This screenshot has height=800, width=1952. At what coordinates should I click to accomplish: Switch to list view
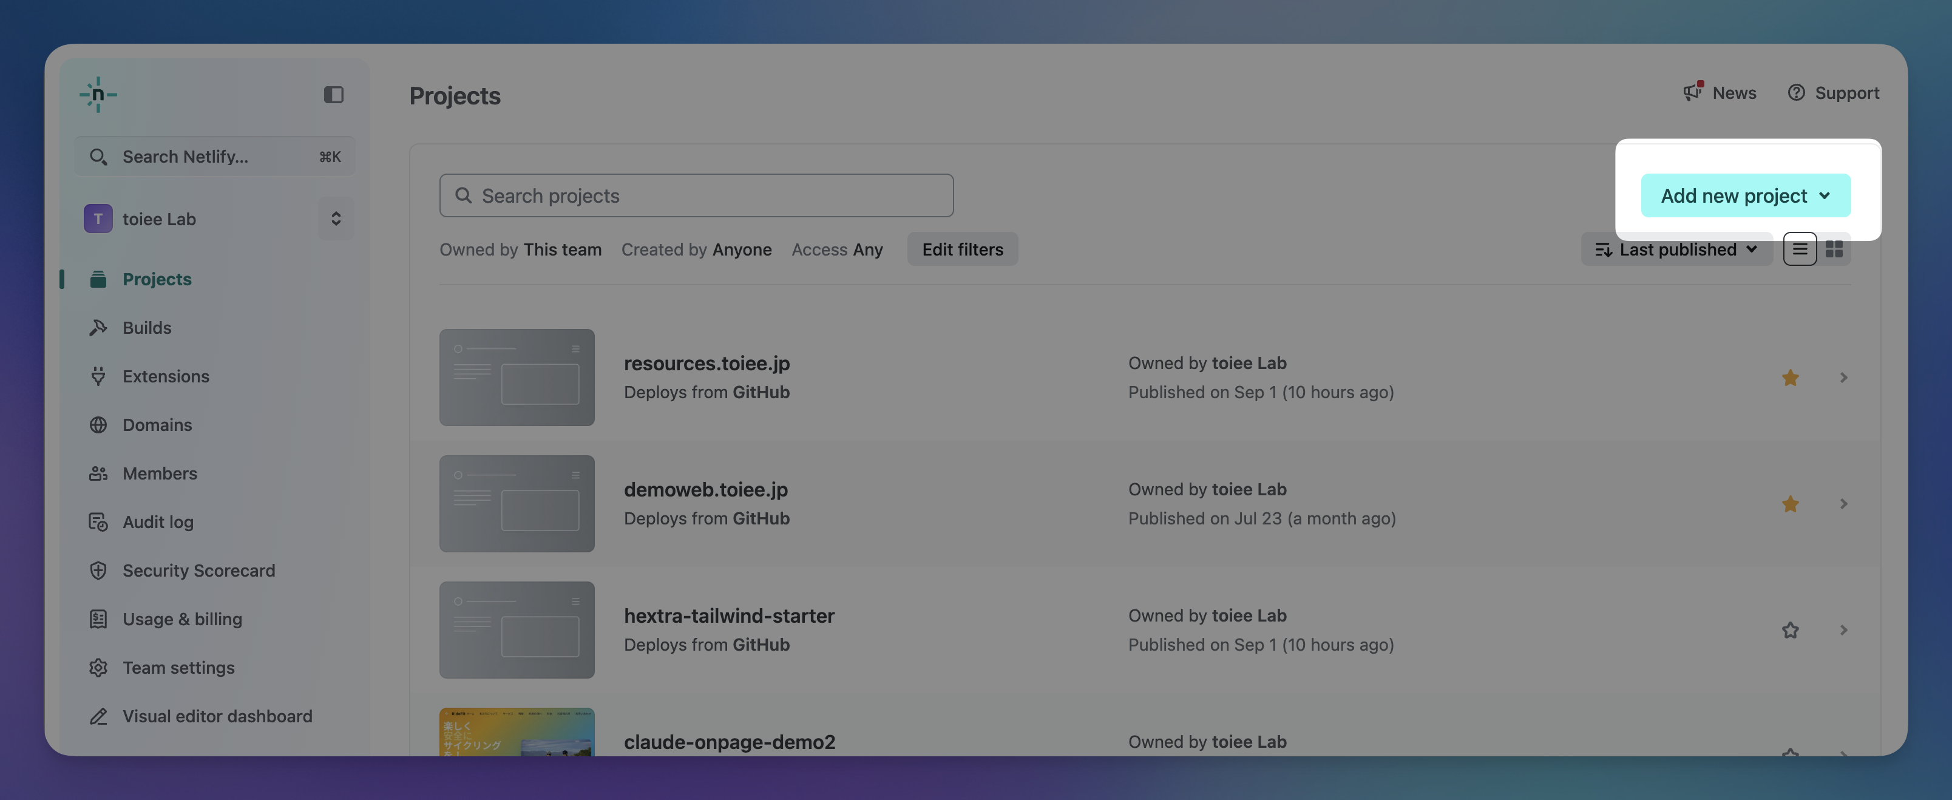[1800, 249]
